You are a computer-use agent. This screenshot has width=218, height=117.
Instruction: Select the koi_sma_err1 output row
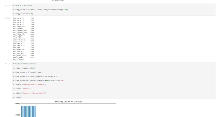click(x=24, y=20)
